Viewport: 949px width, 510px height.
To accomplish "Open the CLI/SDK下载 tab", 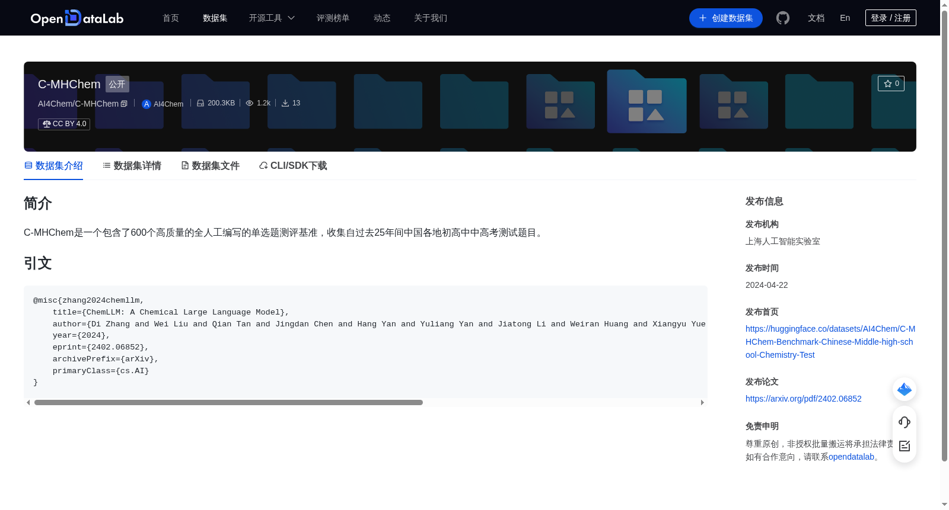I will click(293, 166).
